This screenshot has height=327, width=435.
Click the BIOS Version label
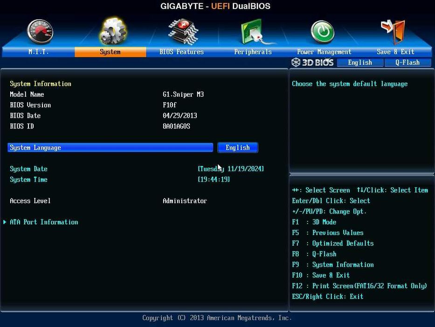30,105
